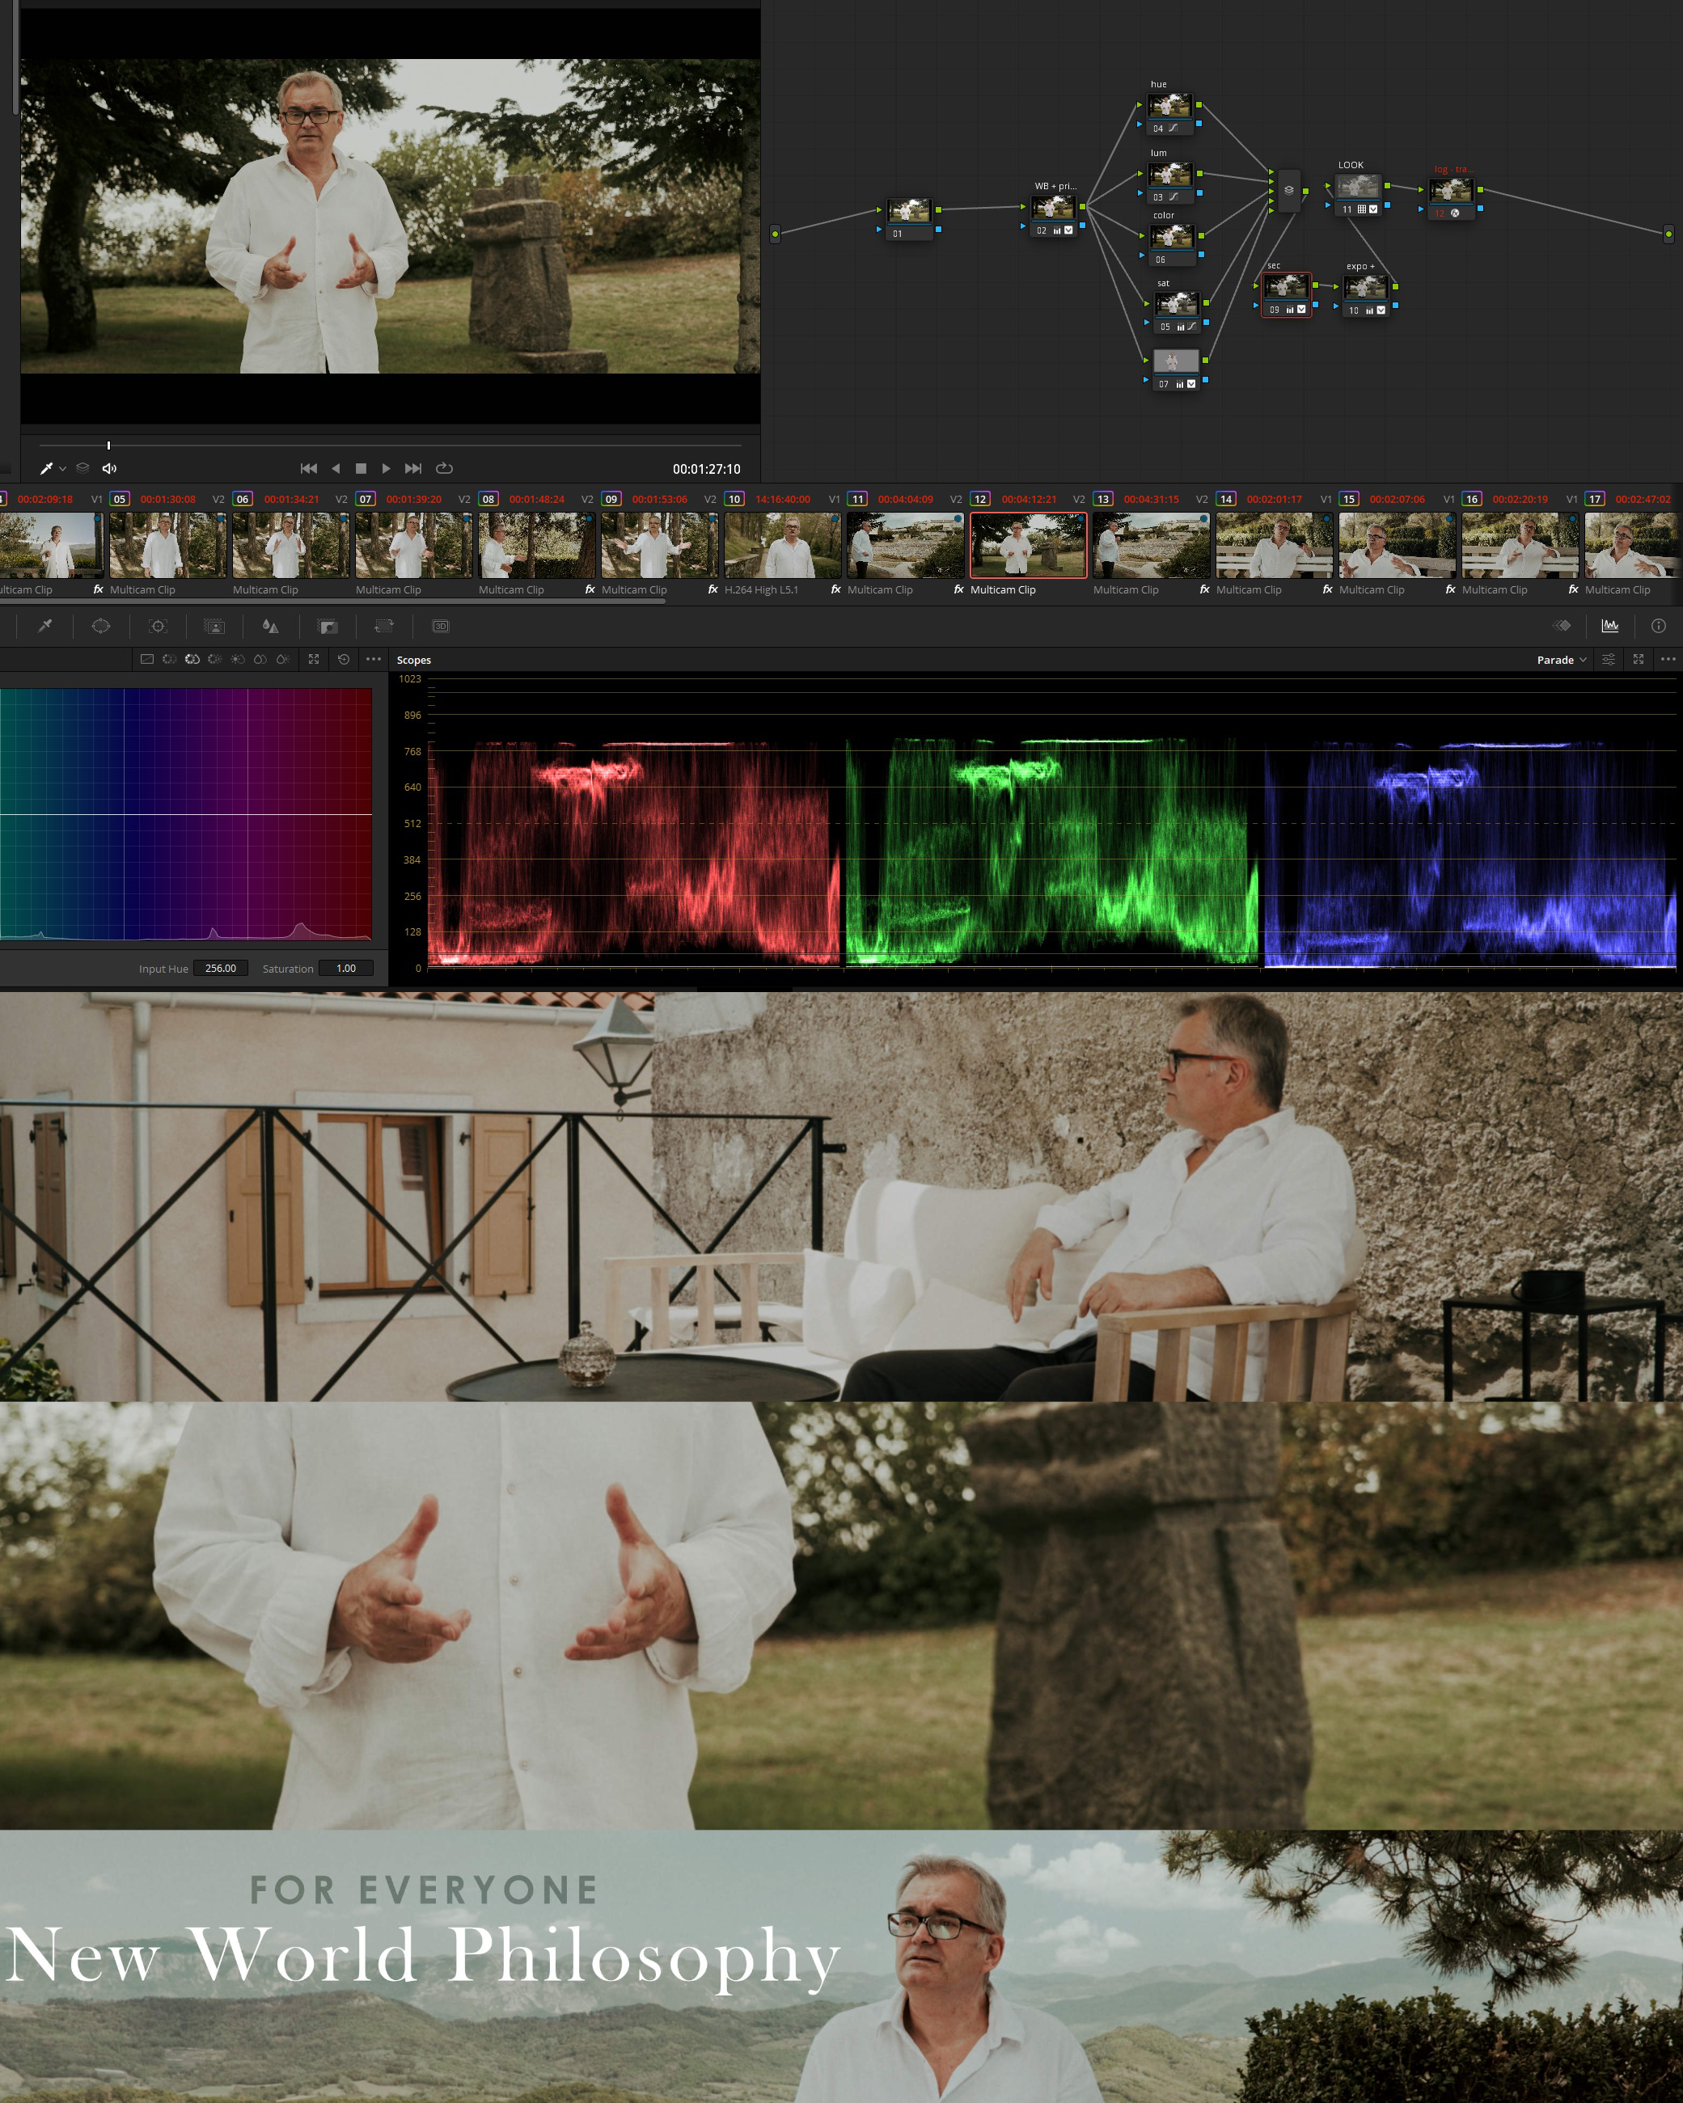1683x2103 pixels.
Task: Mute the viewer audio speaker
Action: 109,468
